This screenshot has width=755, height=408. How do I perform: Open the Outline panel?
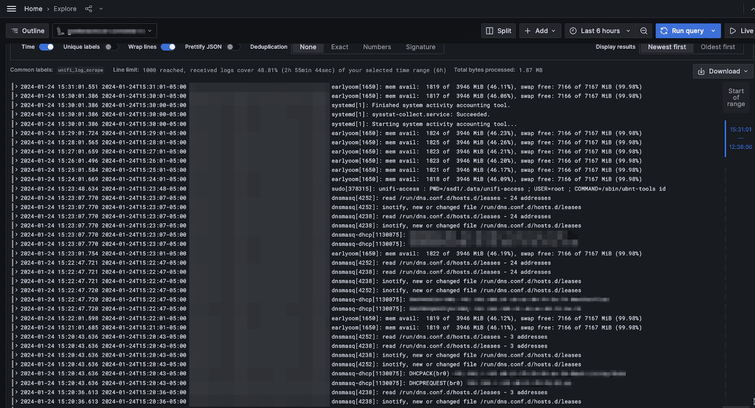click(x=28, y=31)
